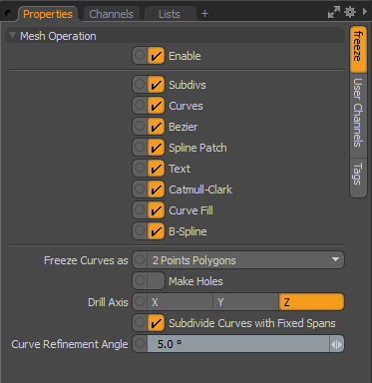This screenshot has height=383, width=372.
Task: Set Drill Axis to Y
Action: point(246,302)
